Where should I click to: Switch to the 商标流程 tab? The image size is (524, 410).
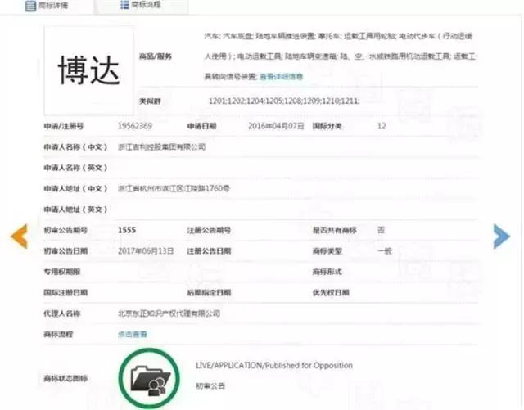(141, 5)
